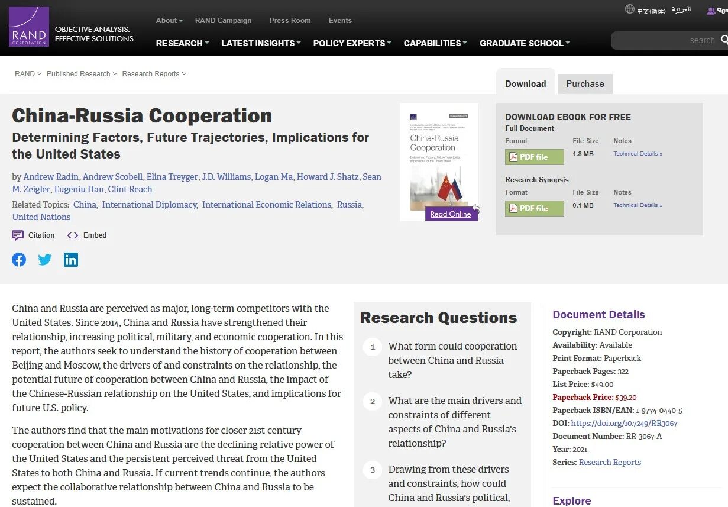Image resolution: width=728 pixels, height=507 pixels.
Task: Open author J.D. Williams's profile
Action: click(x=227, y=177)
